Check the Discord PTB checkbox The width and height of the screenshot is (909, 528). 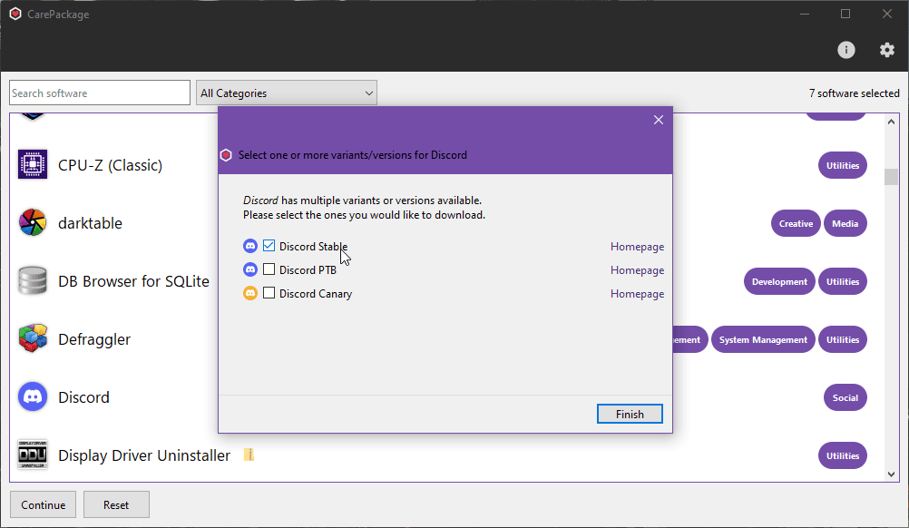pyautogui.click(x=269, y=269)
